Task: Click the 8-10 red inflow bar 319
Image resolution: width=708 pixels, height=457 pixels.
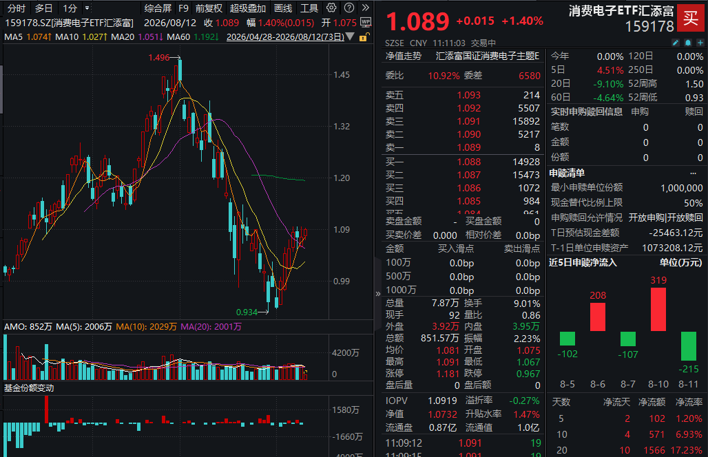Action: [658, 310]
